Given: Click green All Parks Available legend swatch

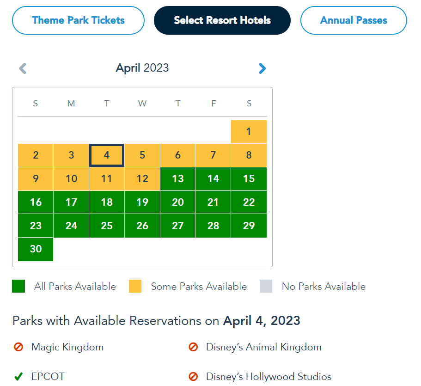Looking at the screenshot, I should point(18,287).
